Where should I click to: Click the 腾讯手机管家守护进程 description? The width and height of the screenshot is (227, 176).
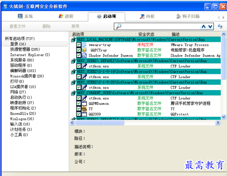(190, 103)
